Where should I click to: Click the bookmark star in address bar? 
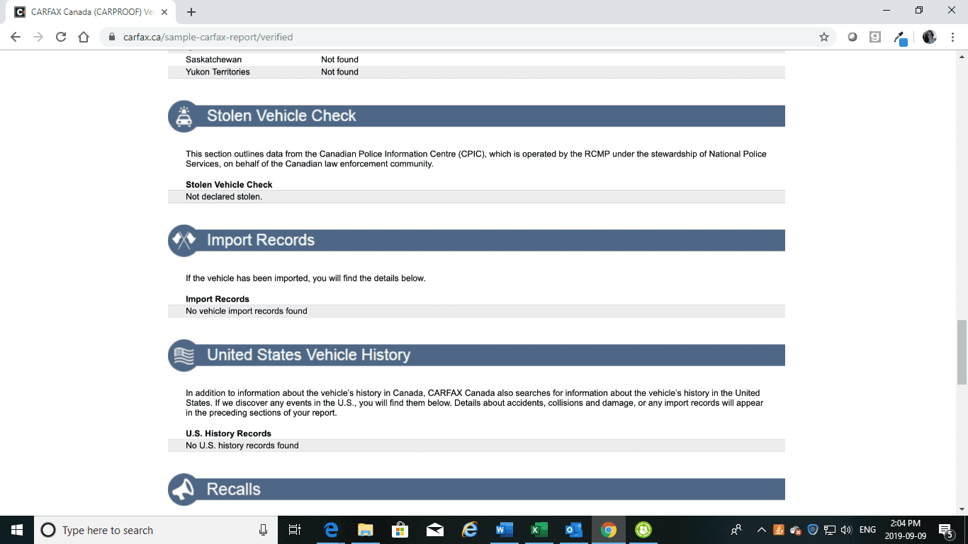[x=823, y=37]
